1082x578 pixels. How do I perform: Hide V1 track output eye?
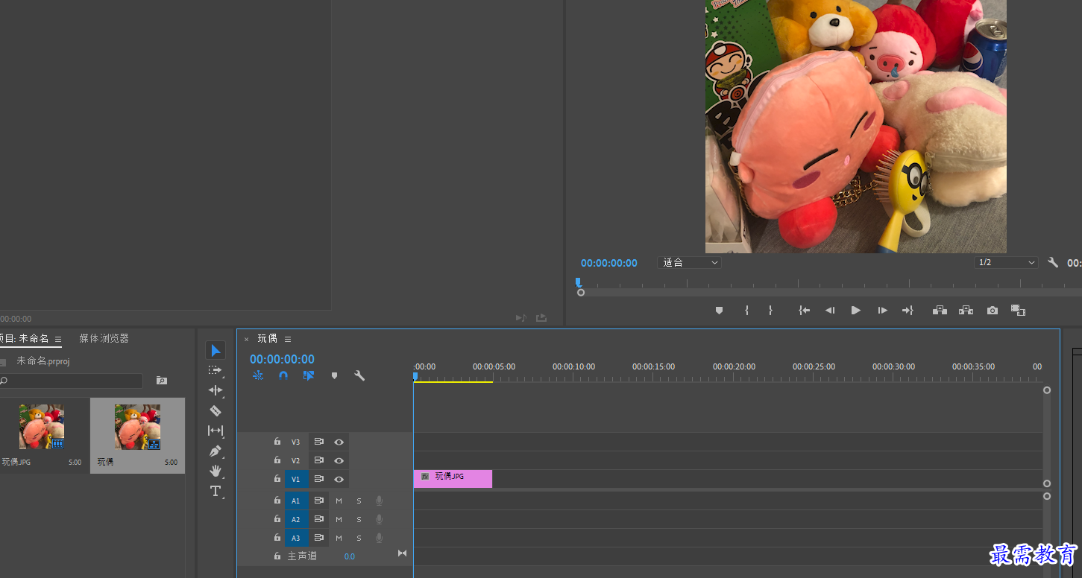339,479
